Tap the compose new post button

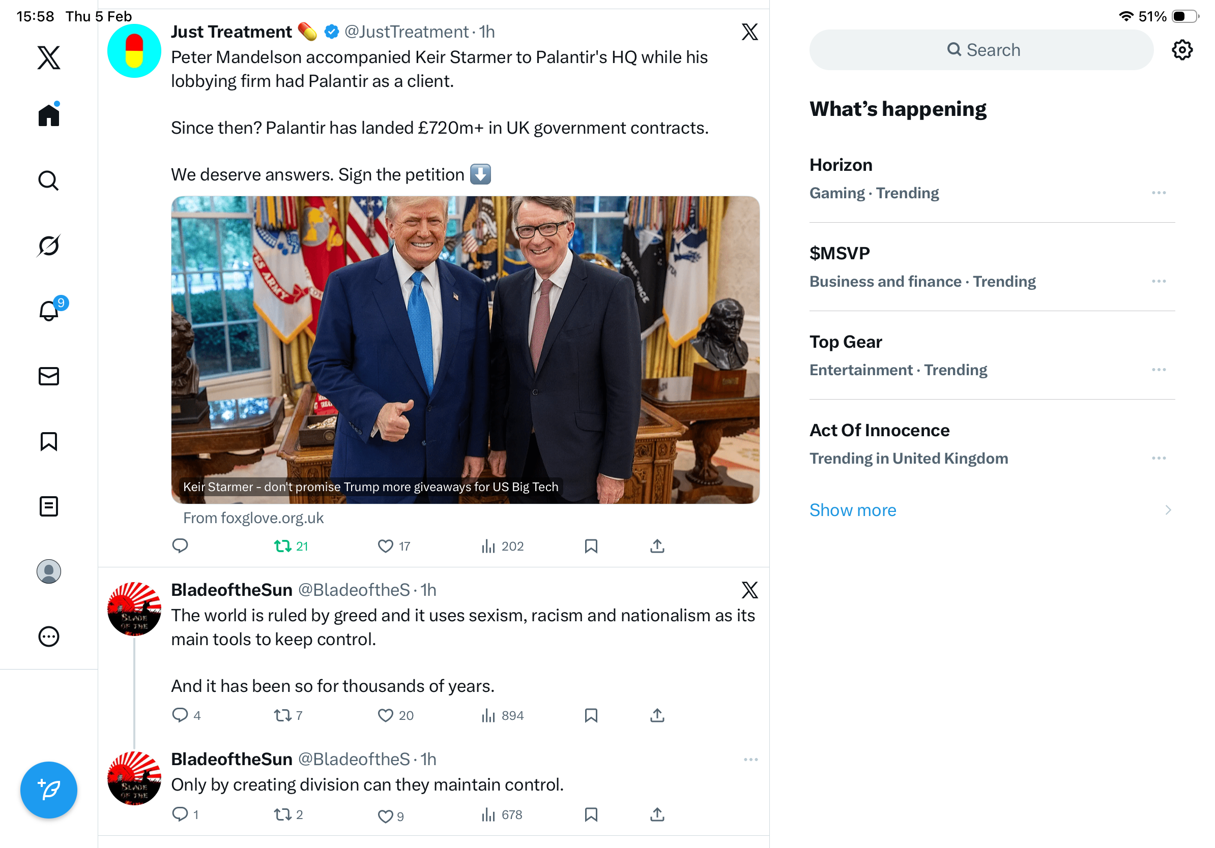tap(49, 790)
